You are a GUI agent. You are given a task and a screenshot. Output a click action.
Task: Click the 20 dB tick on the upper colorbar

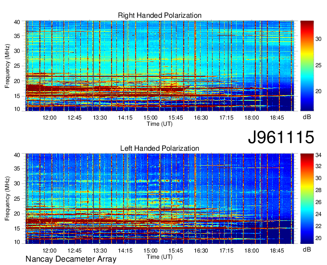(318, 91)
